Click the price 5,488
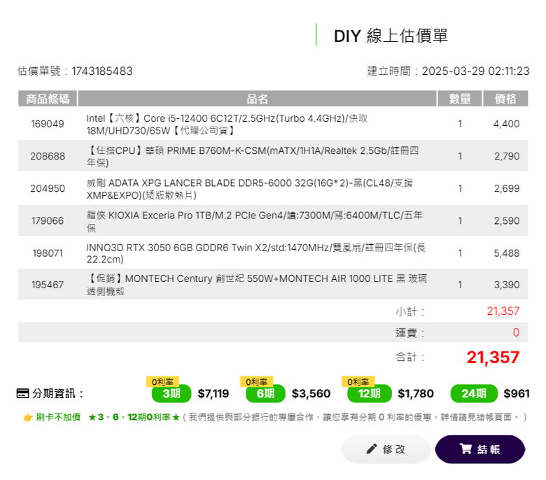This screenshot has width=546, height=480. [507, 253]
